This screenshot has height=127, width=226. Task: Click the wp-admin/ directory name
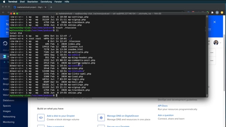pos(74,55)
